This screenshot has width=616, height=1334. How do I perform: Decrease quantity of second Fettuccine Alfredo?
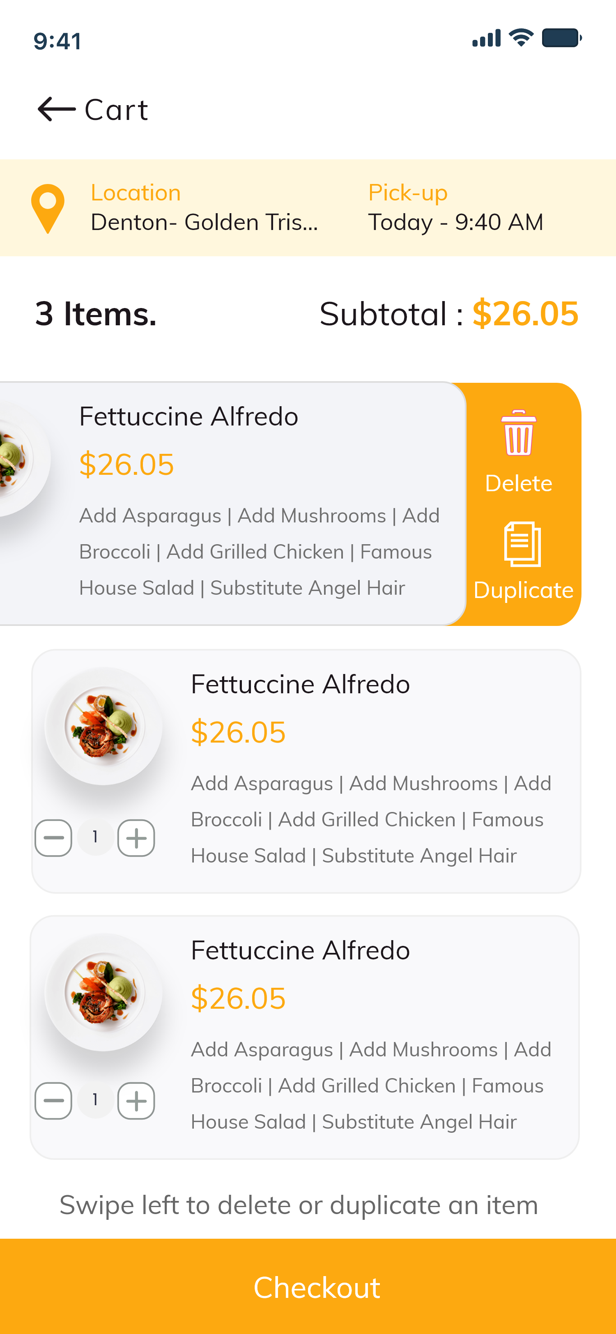(x=53, y=838)
